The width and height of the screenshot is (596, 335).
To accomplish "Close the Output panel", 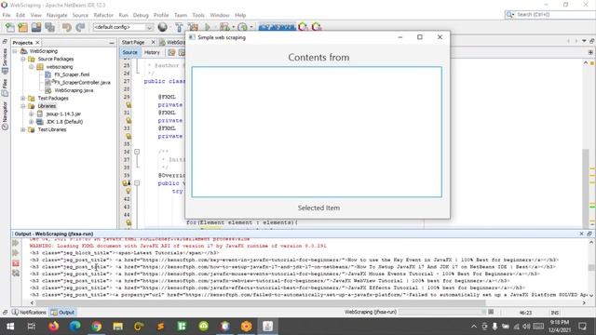I will (581, 234).
